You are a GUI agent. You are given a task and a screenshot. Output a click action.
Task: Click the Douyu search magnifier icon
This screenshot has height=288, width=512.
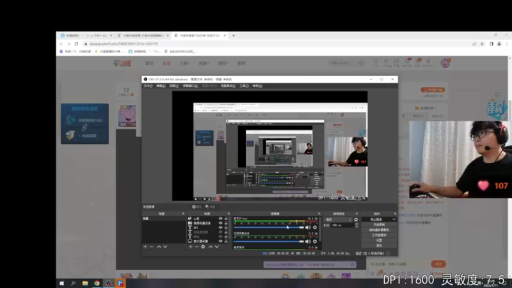coord(361,63)
